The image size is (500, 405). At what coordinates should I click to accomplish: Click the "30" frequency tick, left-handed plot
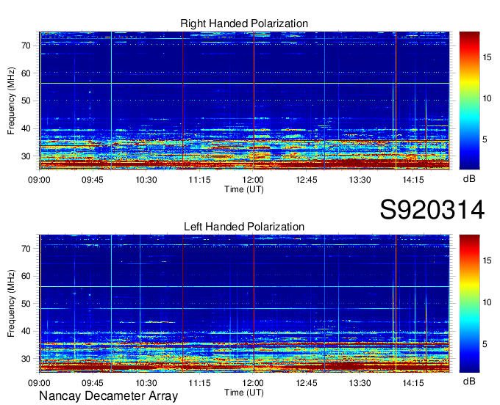[x=26, y=360]
